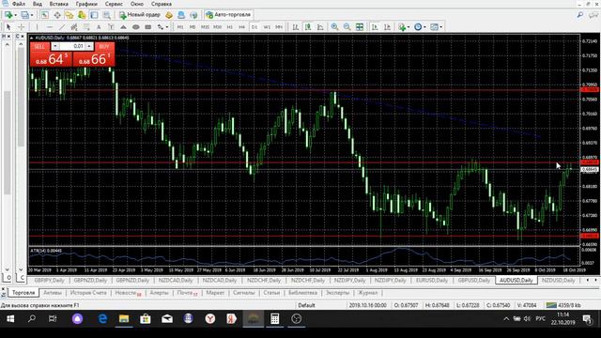The image size is (601, 338).
Task: Select the crosshair tool
Action: click(22, 27)
